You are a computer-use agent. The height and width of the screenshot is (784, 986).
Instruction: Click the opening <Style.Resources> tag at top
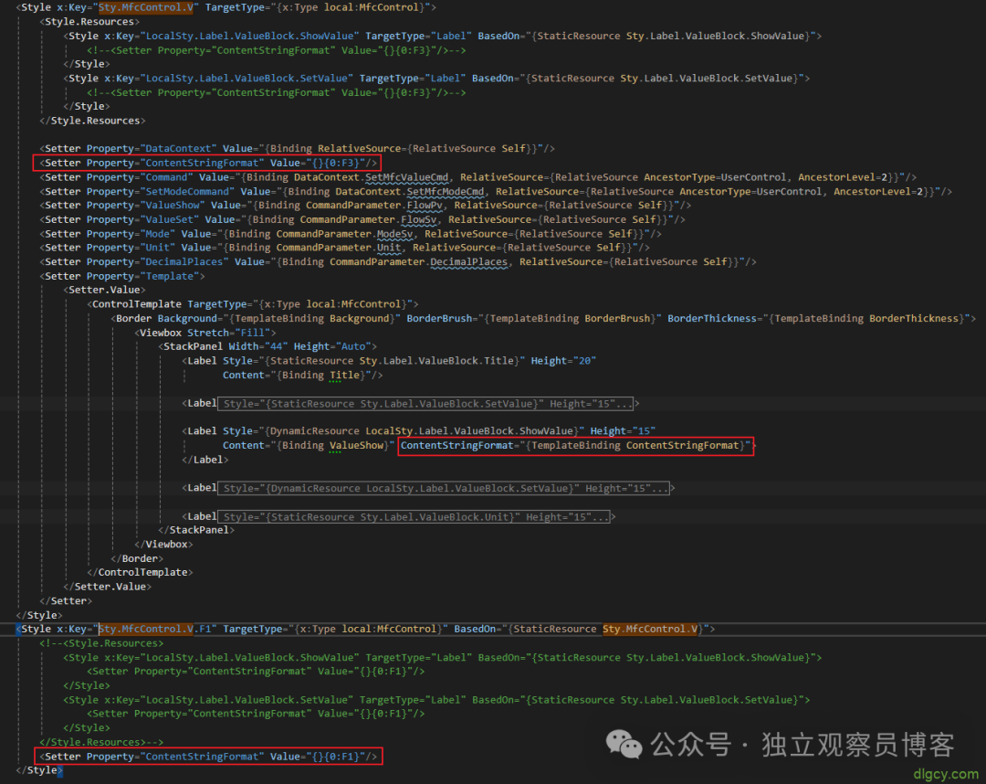(89, 21)
